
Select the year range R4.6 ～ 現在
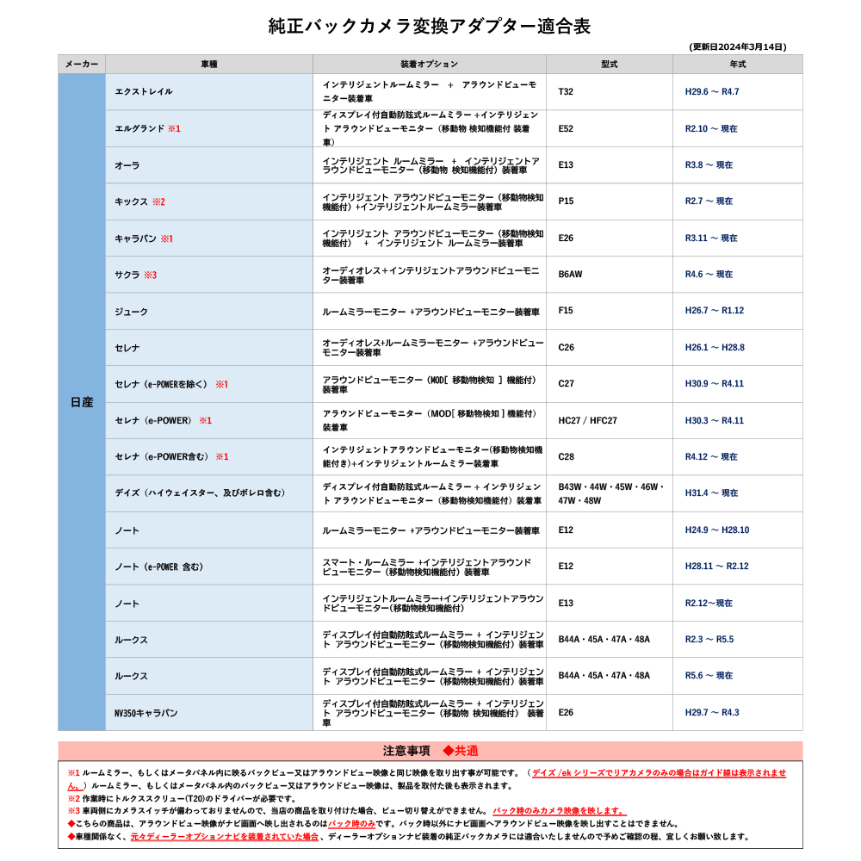point(709,274)
